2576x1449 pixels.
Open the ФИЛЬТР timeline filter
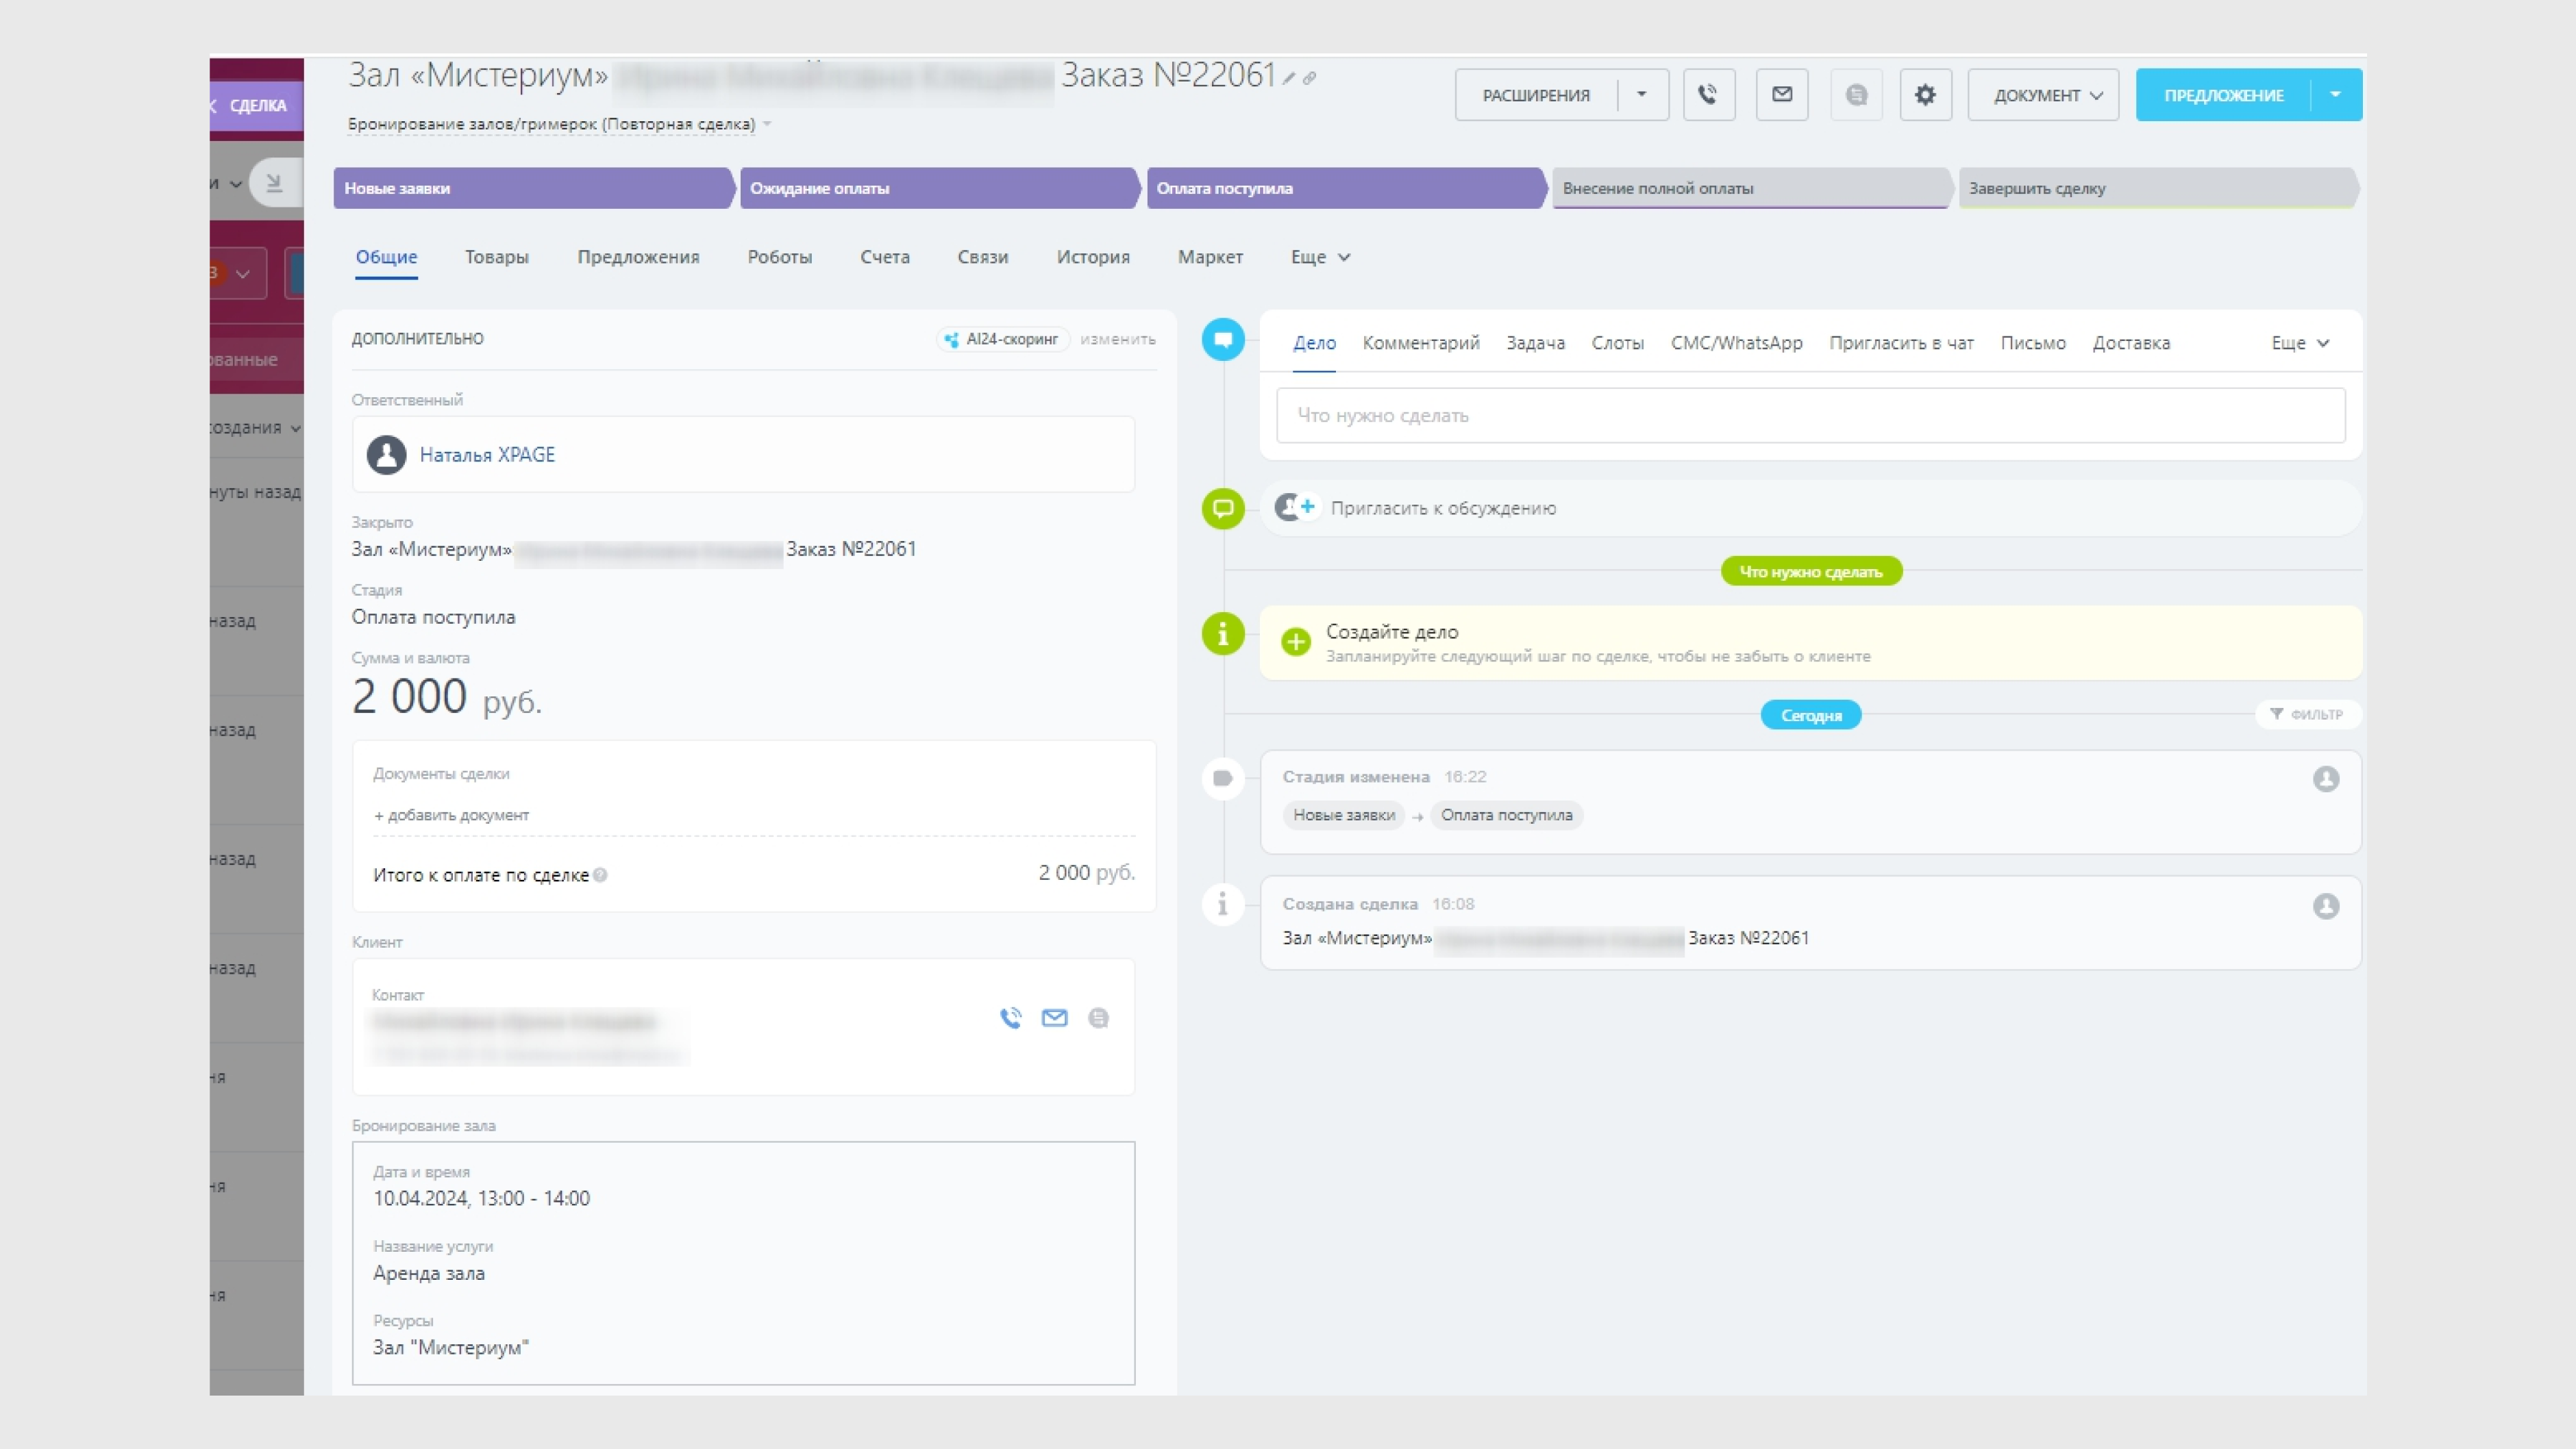coord(2307,714)
